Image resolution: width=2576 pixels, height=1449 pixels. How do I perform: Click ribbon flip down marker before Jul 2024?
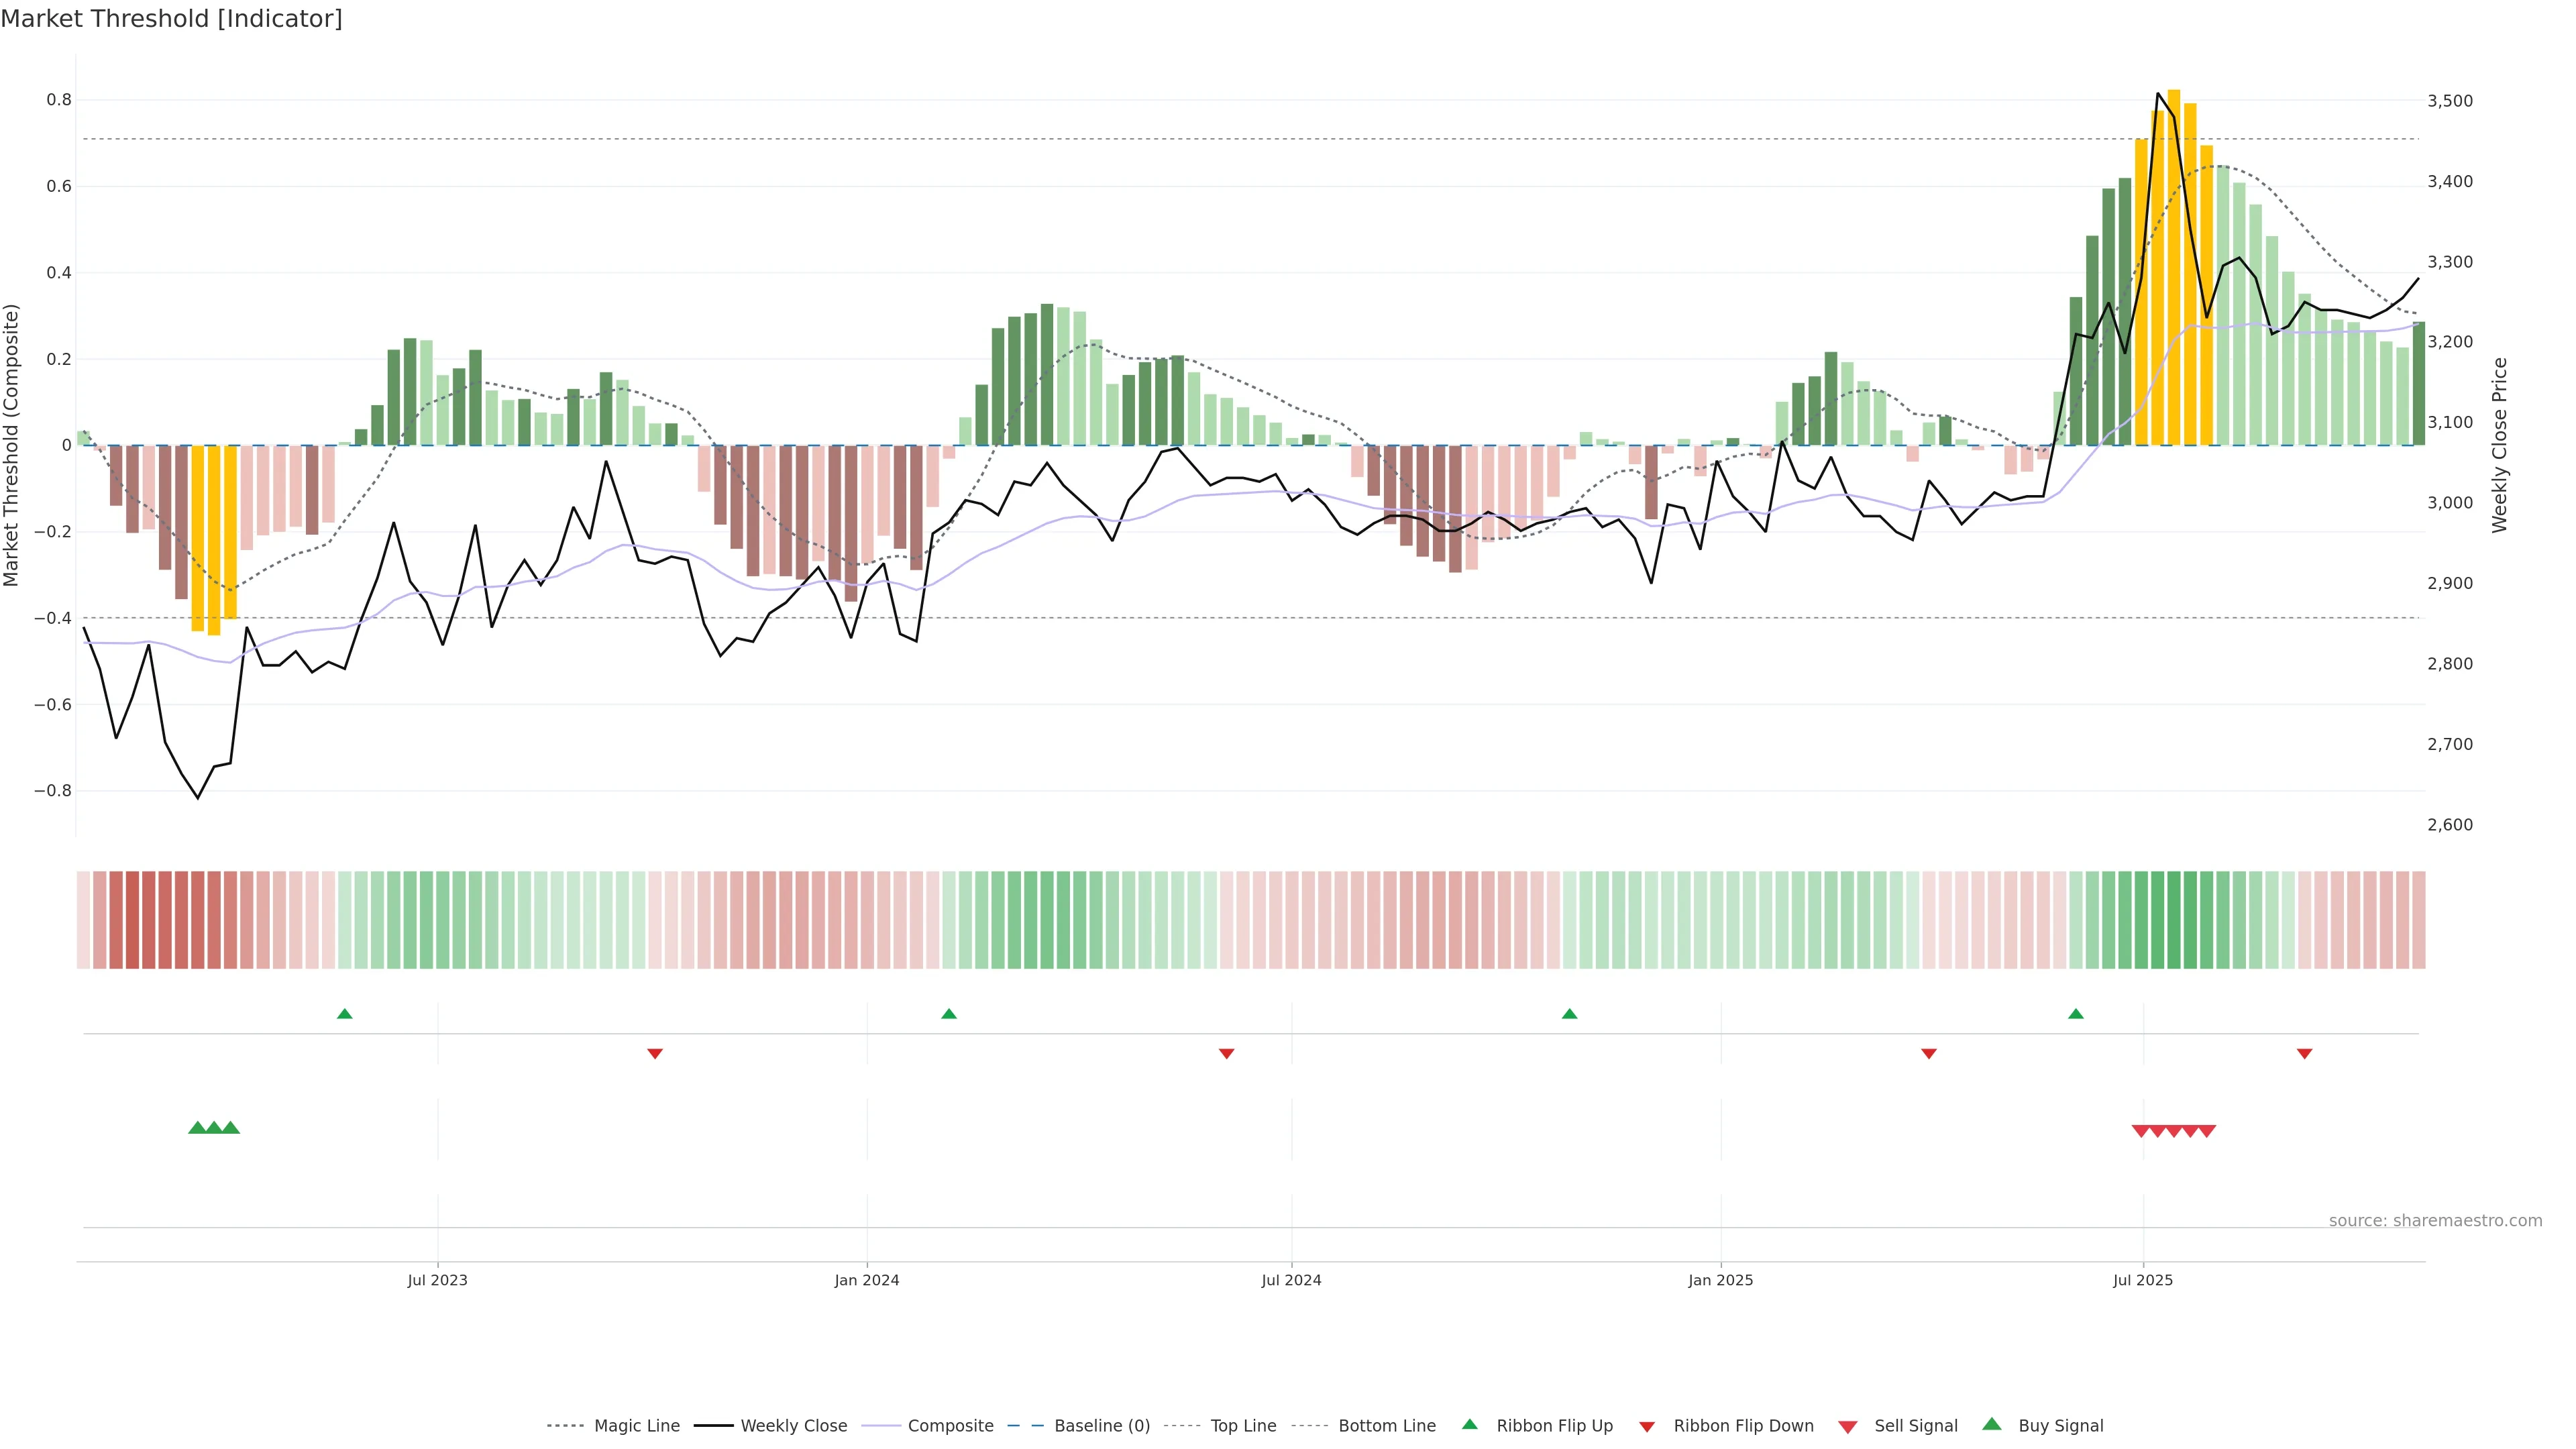(1227, 1053)
